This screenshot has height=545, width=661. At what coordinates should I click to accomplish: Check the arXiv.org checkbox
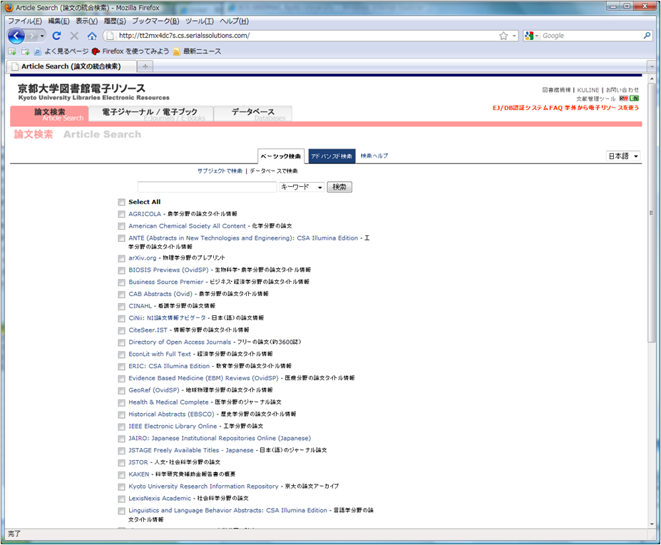[x=121, y=258]
